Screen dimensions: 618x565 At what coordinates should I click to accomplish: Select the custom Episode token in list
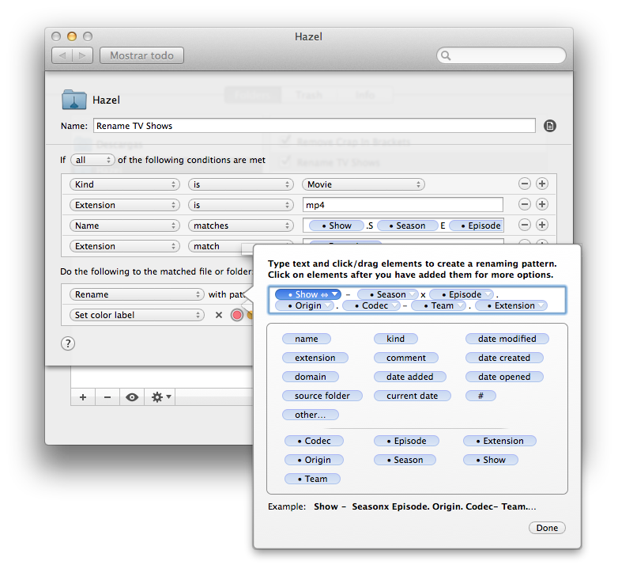click(x=406, y=441)
